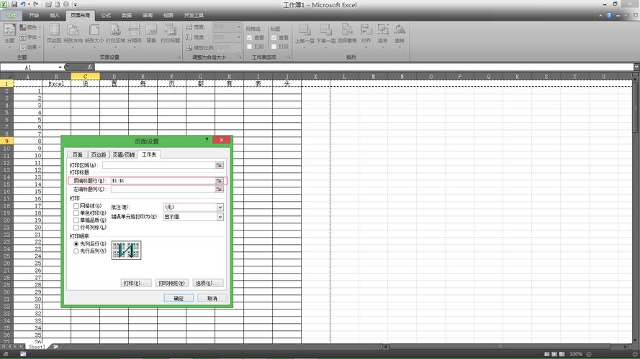Click the fx insert function icon
Viewport: 640px width, 359px height.
point(90,67)
